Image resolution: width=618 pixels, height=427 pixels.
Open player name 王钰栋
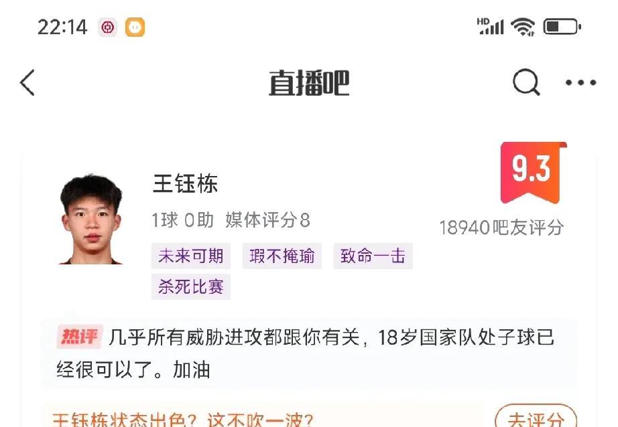click(185, 184)
